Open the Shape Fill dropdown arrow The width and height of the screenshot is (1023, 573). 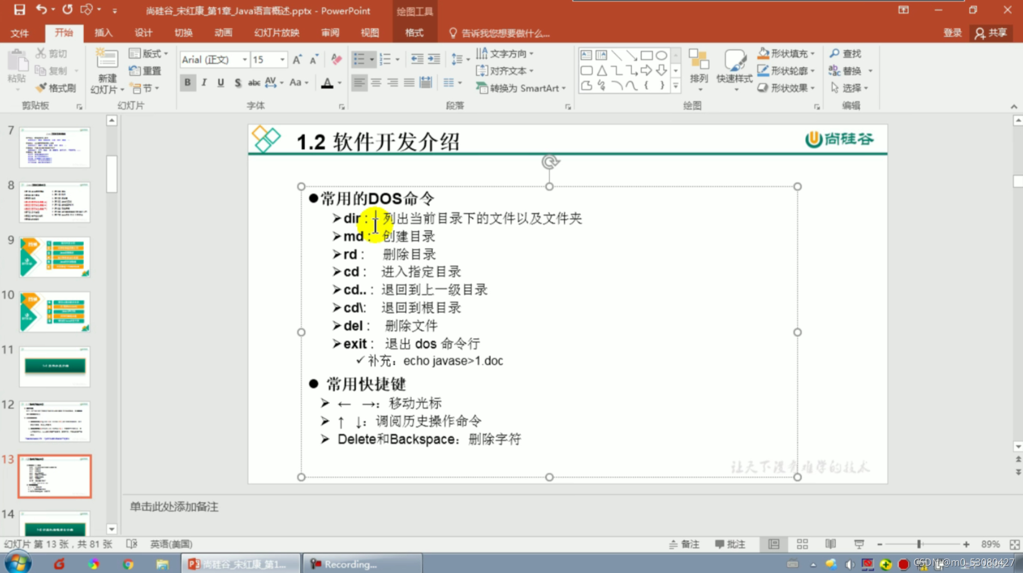(813, 53)
